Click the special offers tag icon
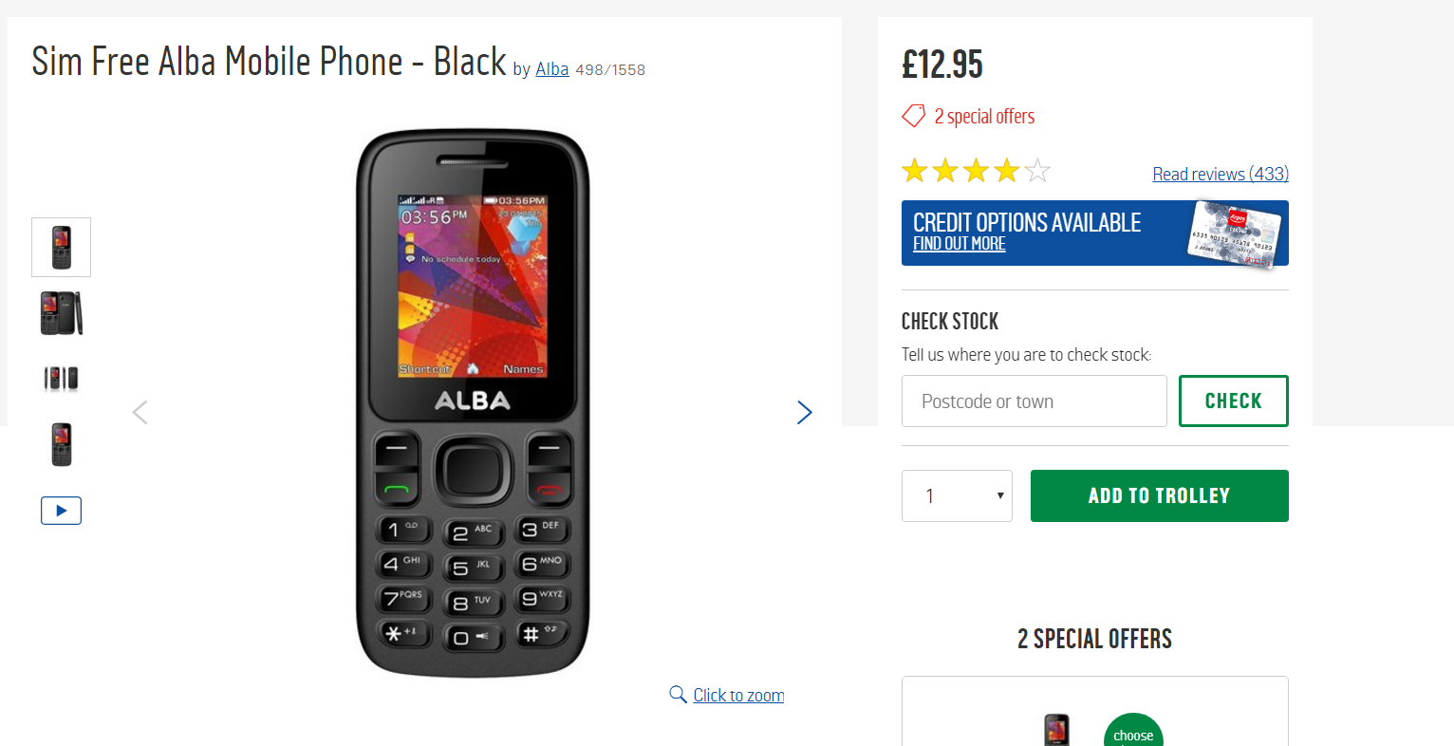The image size is (1454, 746). click(913, 116)
